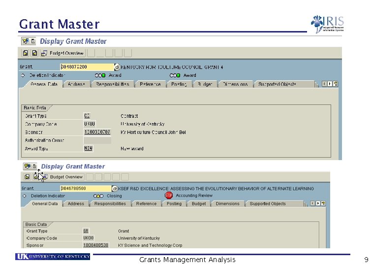Image resolution: width=372 pixels, height=266 pixels.
Task: Click the first green Award status light
Action: tap(100, 75)
